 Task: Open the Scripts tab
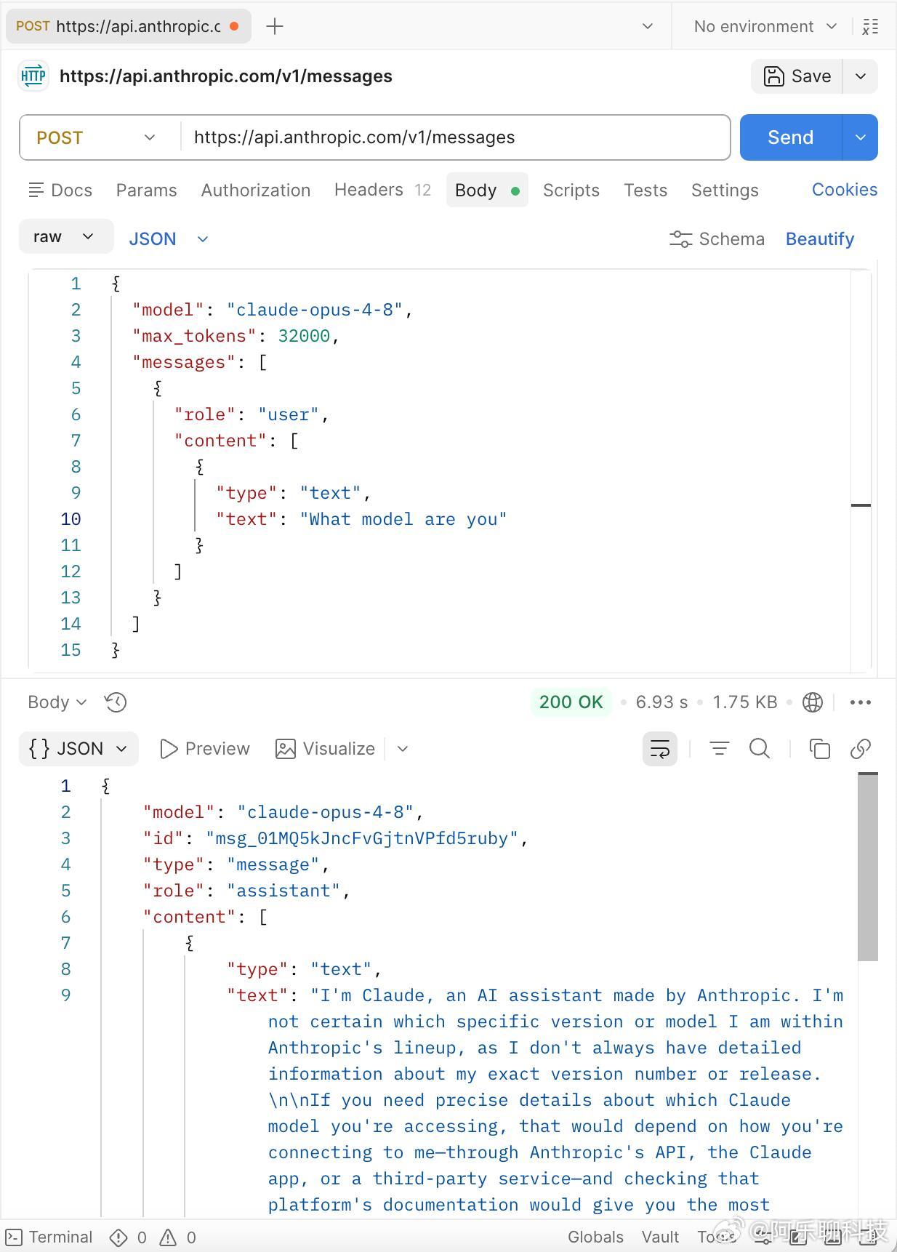click(571, 190)
